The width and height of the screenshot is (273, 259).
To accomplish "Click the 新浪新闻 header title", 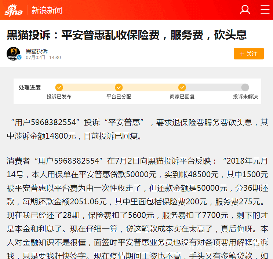I will point(47,10).
